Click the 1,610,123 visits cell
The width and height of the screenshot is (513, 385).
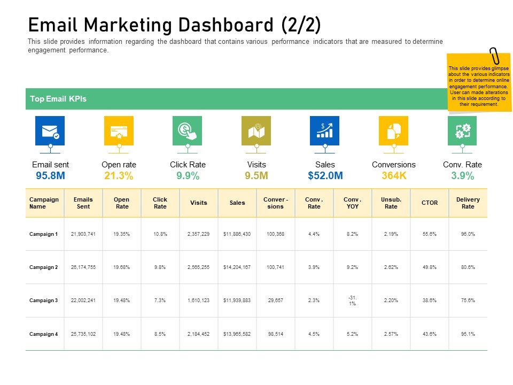click(x=198, y=300)
